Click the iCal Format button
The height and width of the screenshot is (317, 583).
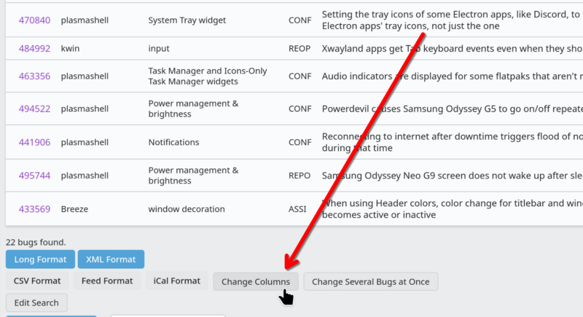tap(176, 281)
